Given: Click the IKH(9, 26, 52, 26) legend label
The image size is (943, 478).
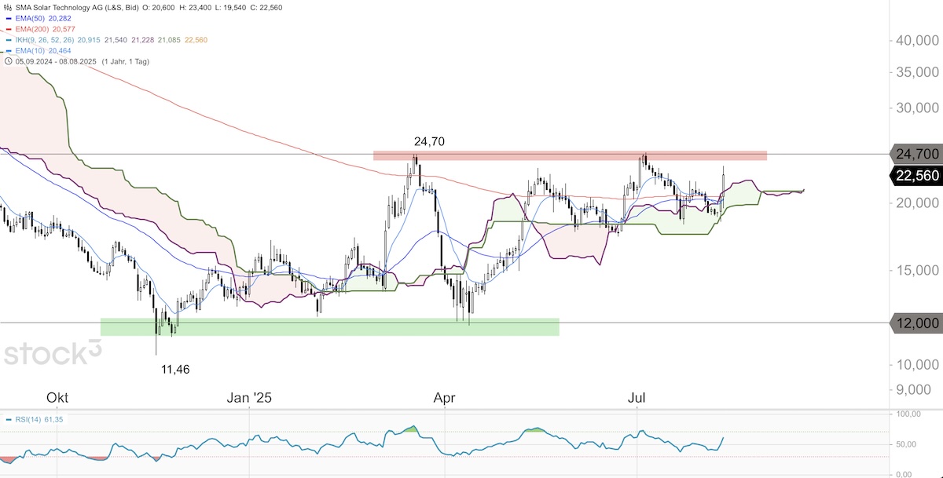Looking at the screenshot, I should coord(45,40).
